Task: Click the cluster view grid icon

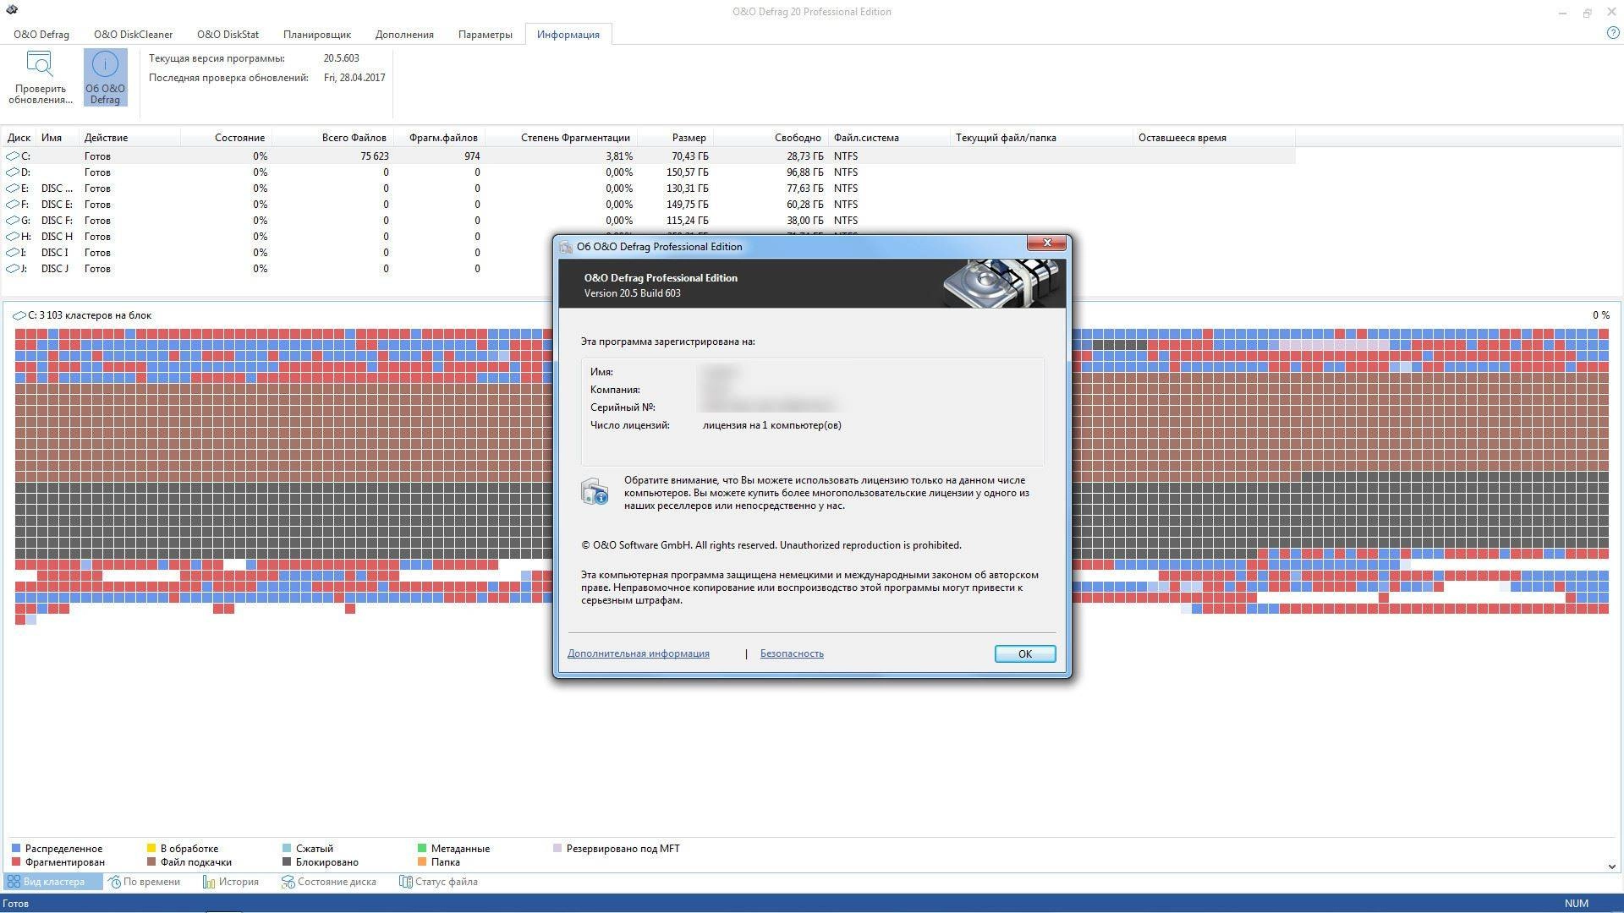Action: click(14, 882)
